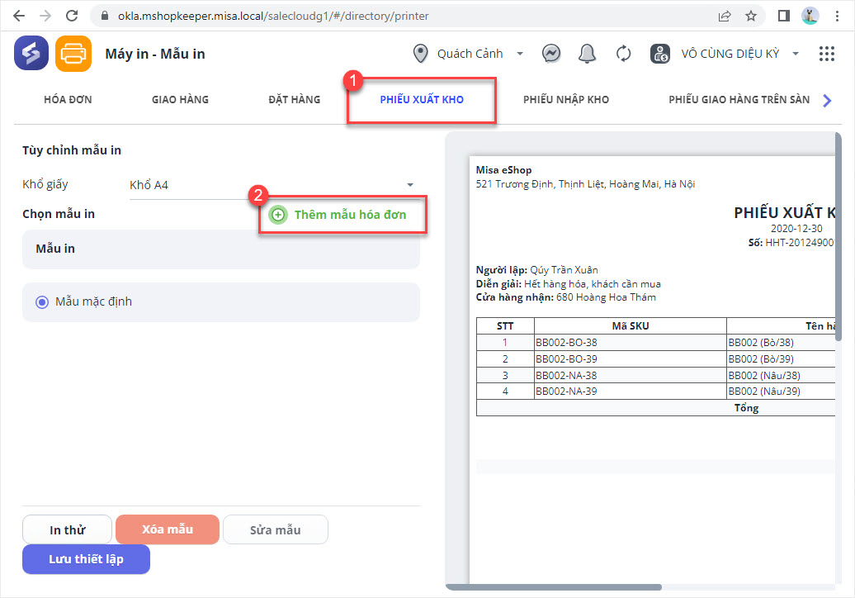Image resolution: width=855 pixels, height=598 pixels.
Task: Click the user account avatar icon
Action: click(659, 54)
